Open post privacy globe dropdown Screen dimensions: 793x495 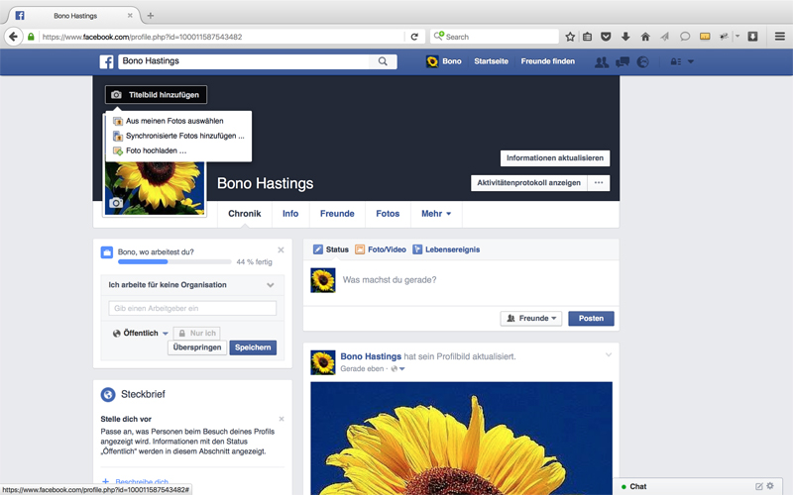pos(398,369)
